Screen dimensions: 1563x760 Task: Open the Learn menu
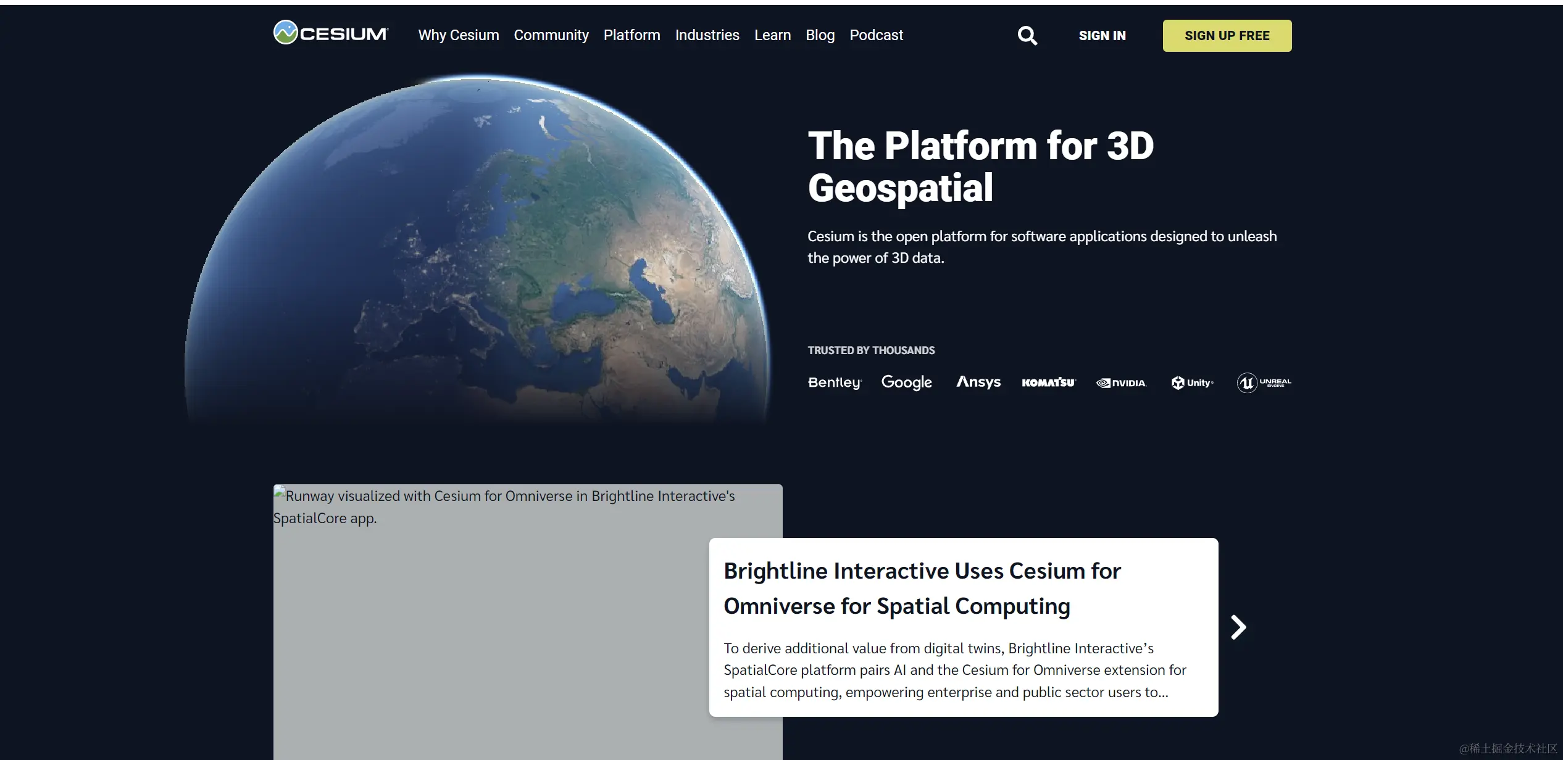pyautogui.click(x=772, y=35)
